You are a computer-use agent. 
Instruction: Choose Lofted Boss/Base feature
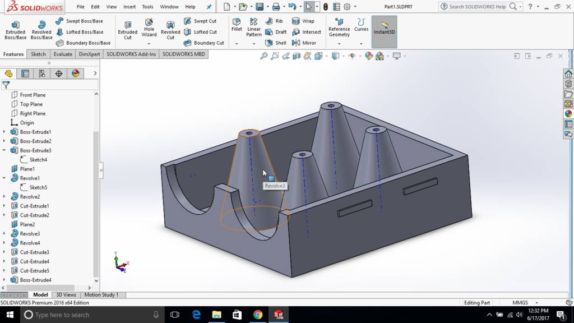point(80,32)
